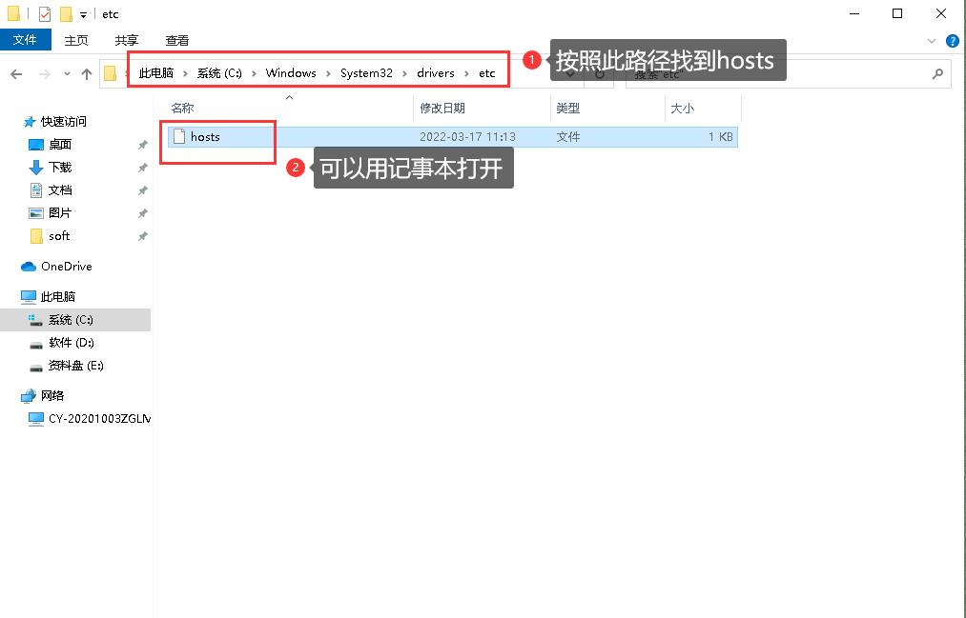Open the Customize Quick Access Toolbar dropdown
966x618 pixels.
coord(84,14)
